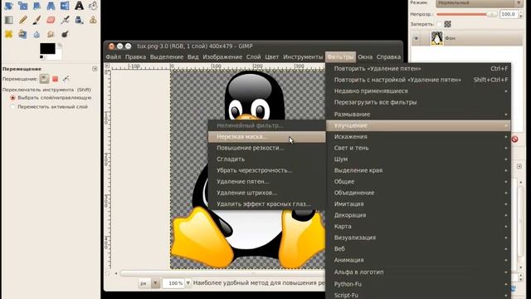Expand the 'Размывание' submenu
531x299 pixels.
point(418,115)
